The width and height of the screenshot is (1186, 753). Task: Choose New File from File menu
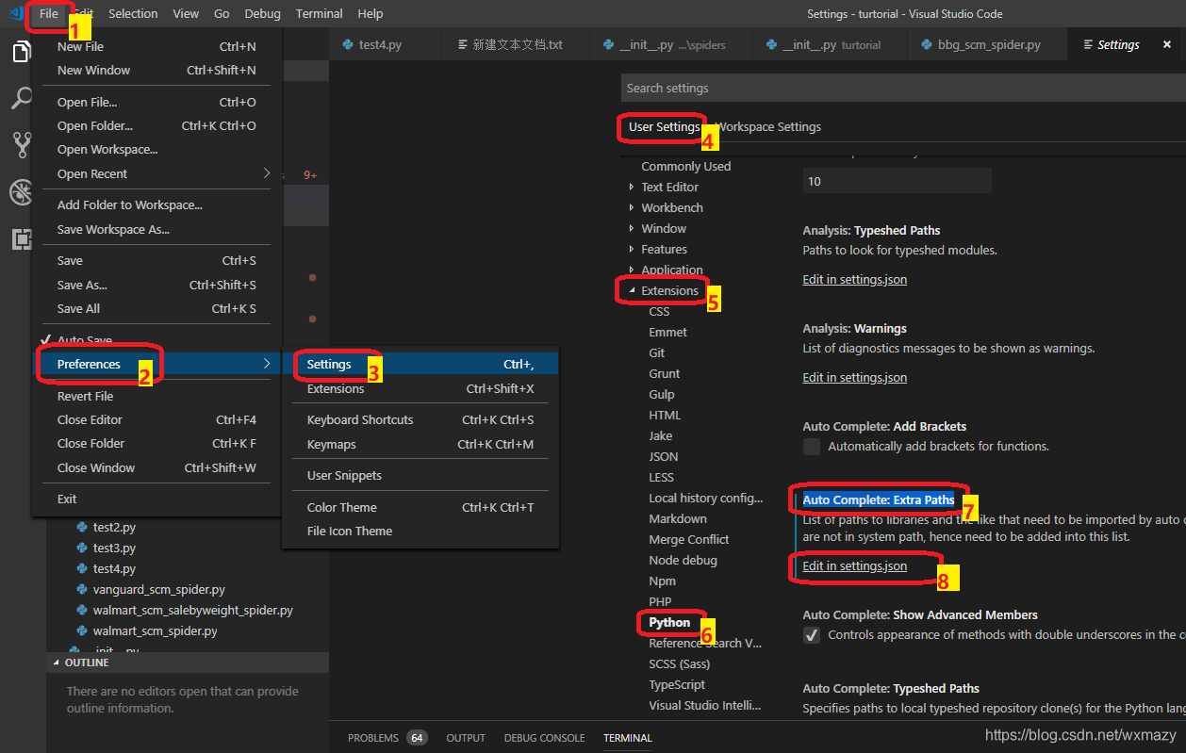[x=156, y=47]
